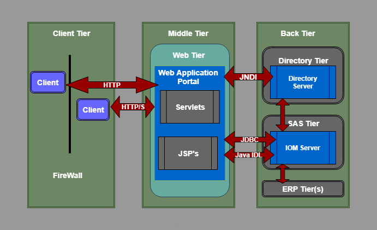Click the ERP Tier(s) box
This screenshot has height=230, width=377.
click(x=303, y=189)
